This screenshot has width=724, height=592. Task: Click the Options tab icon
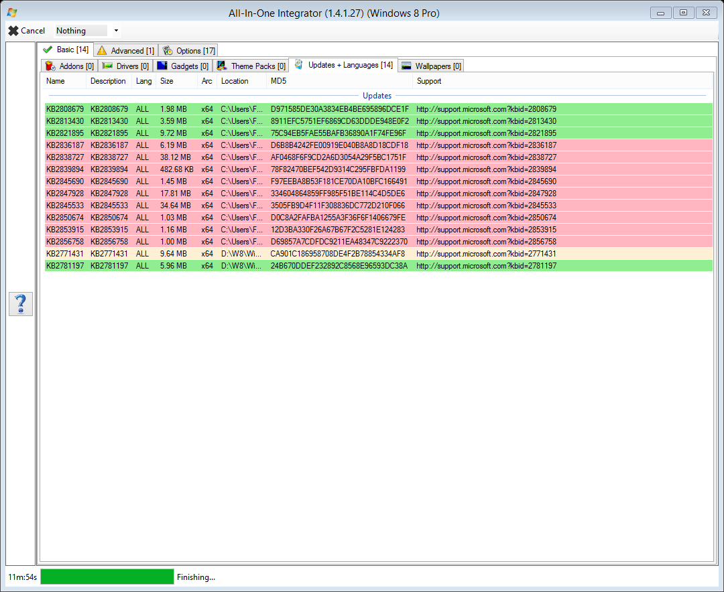(x=168, y=50)
